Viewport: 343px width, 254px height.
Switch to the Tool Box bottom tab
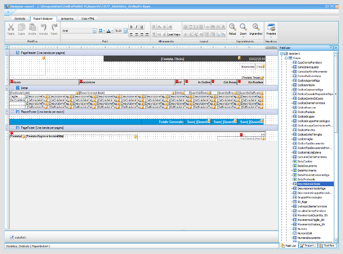pyautogui.click(x=327, y=246)
